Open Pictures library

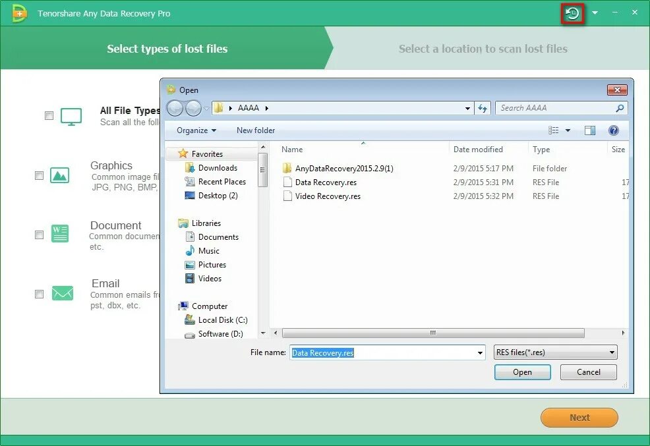click(212, 265)
